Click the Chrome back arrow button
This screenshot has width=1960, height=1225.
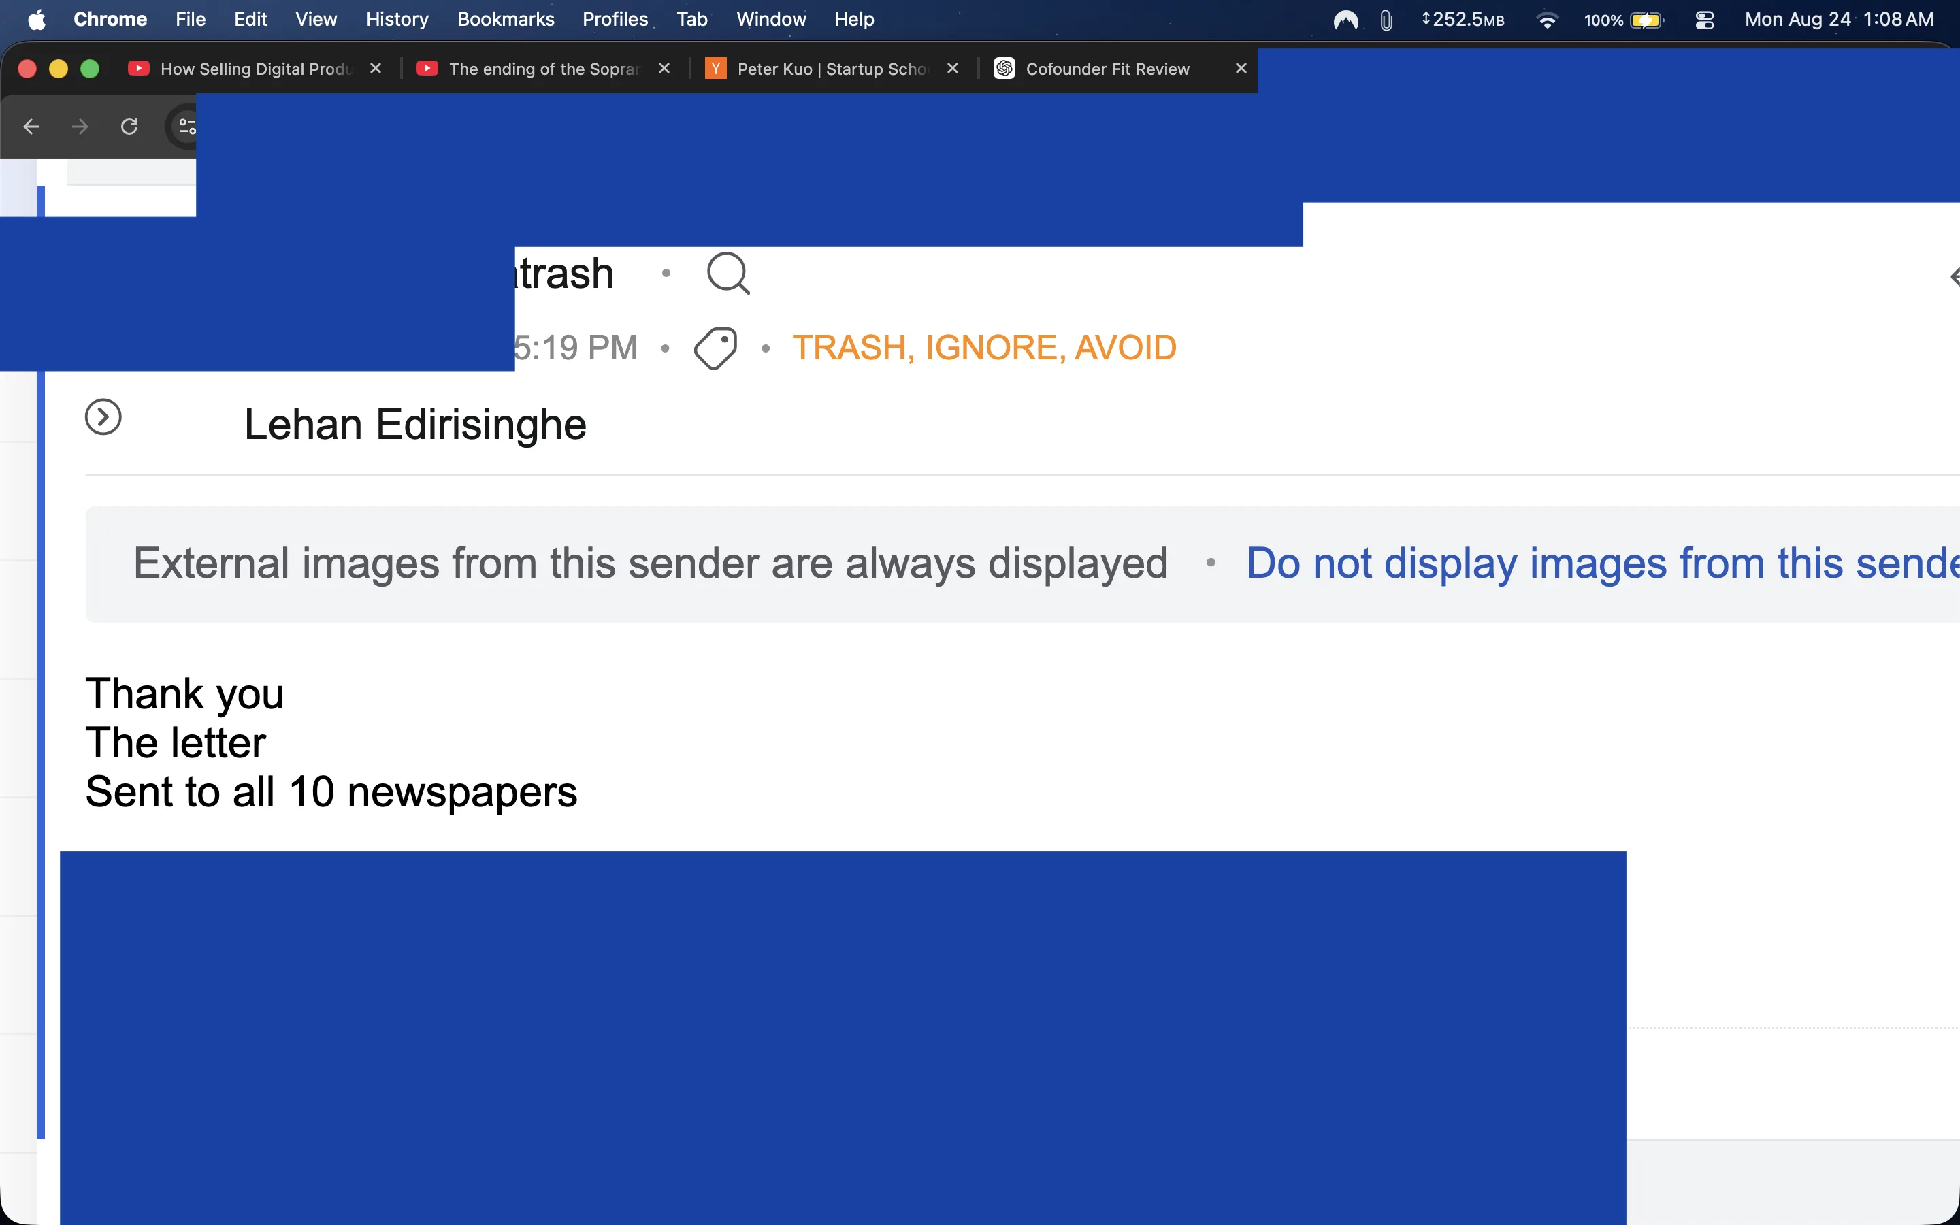click(31, 127)
